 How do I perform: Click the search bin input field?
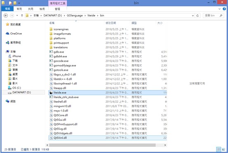coord(214,16)
